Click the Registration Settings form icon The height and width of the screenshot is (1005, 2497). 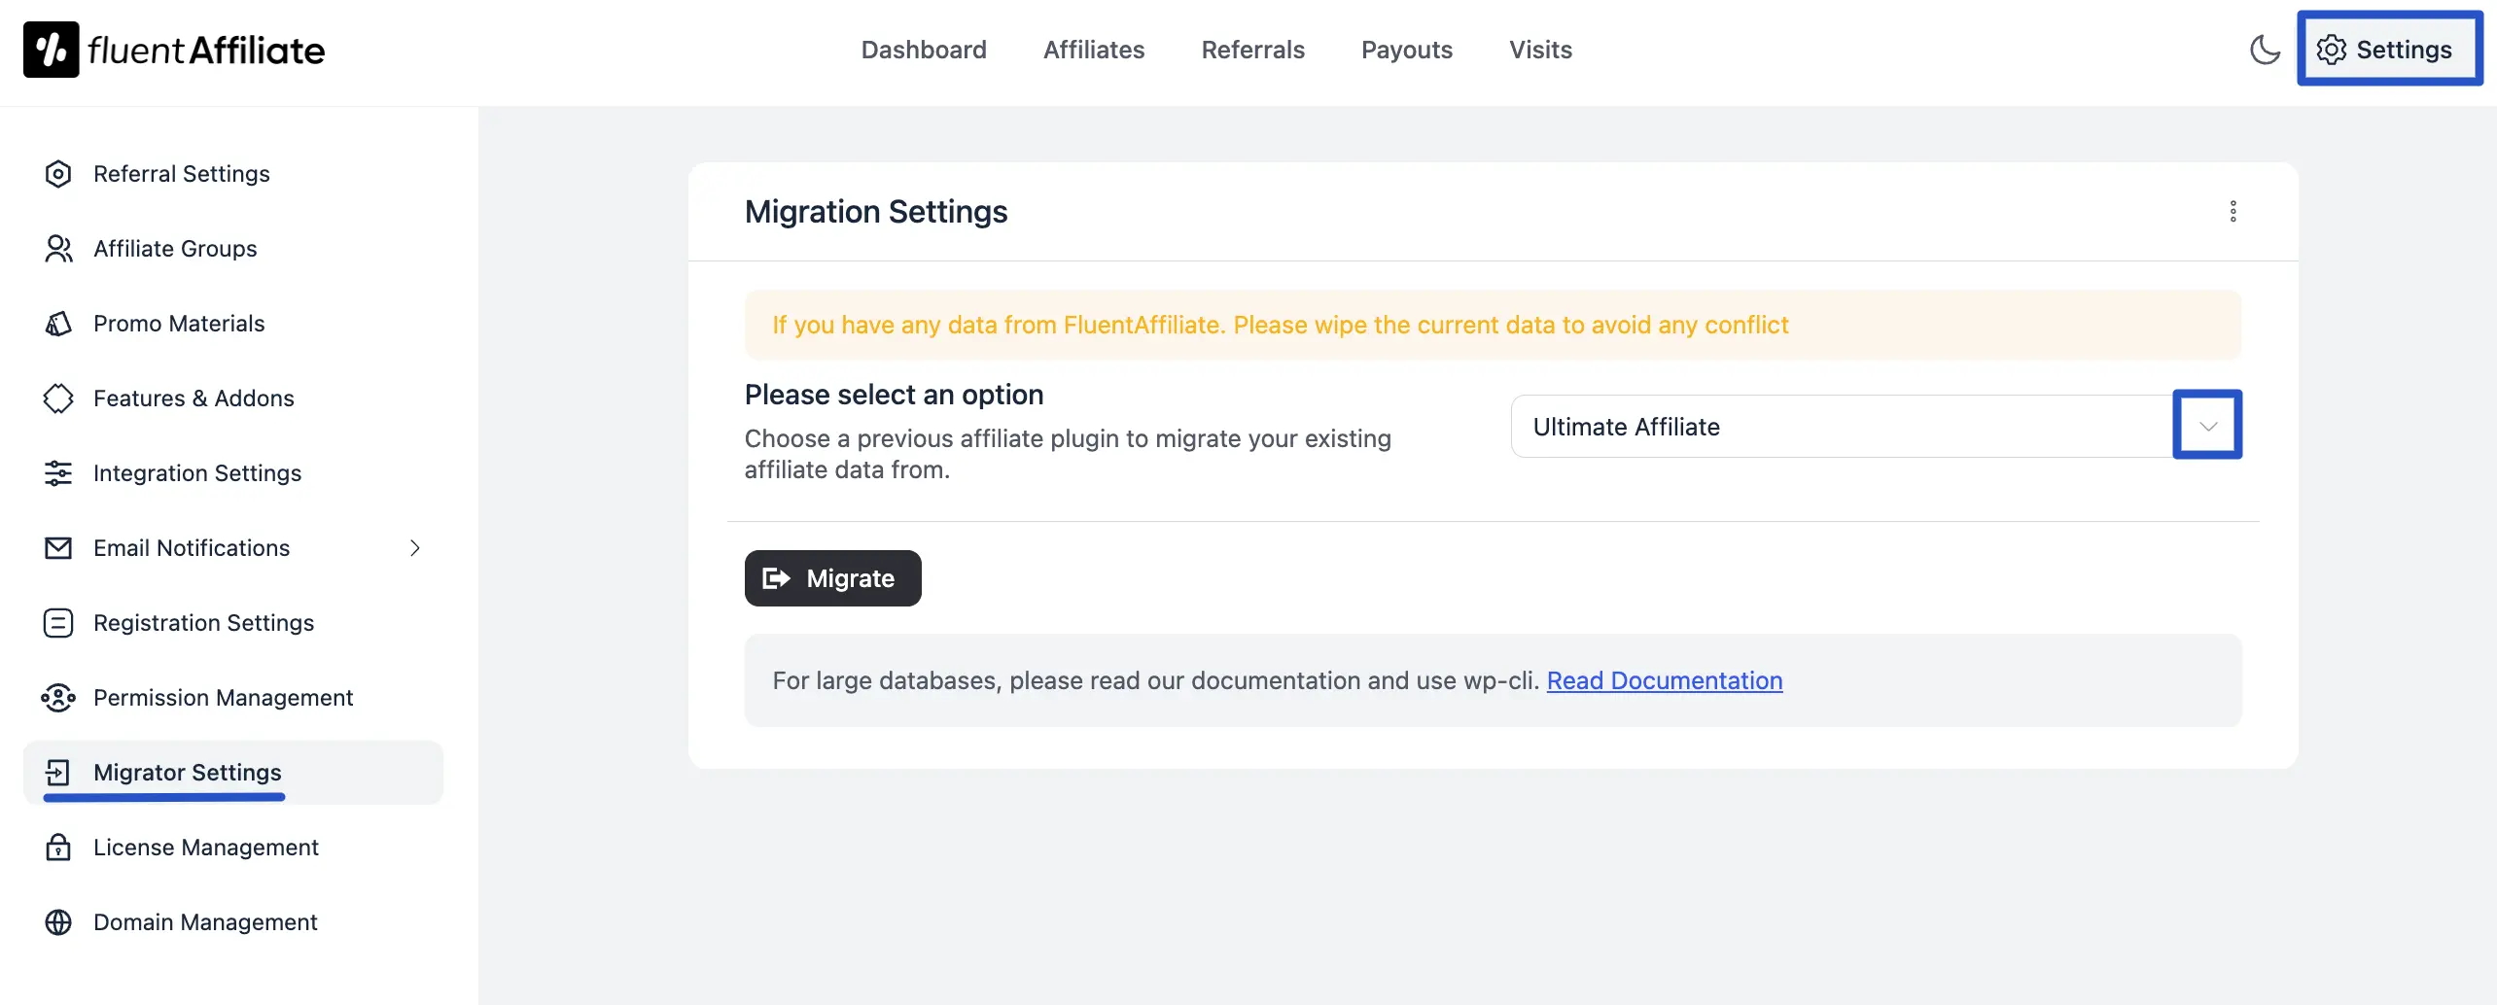(x=58, y=623)
